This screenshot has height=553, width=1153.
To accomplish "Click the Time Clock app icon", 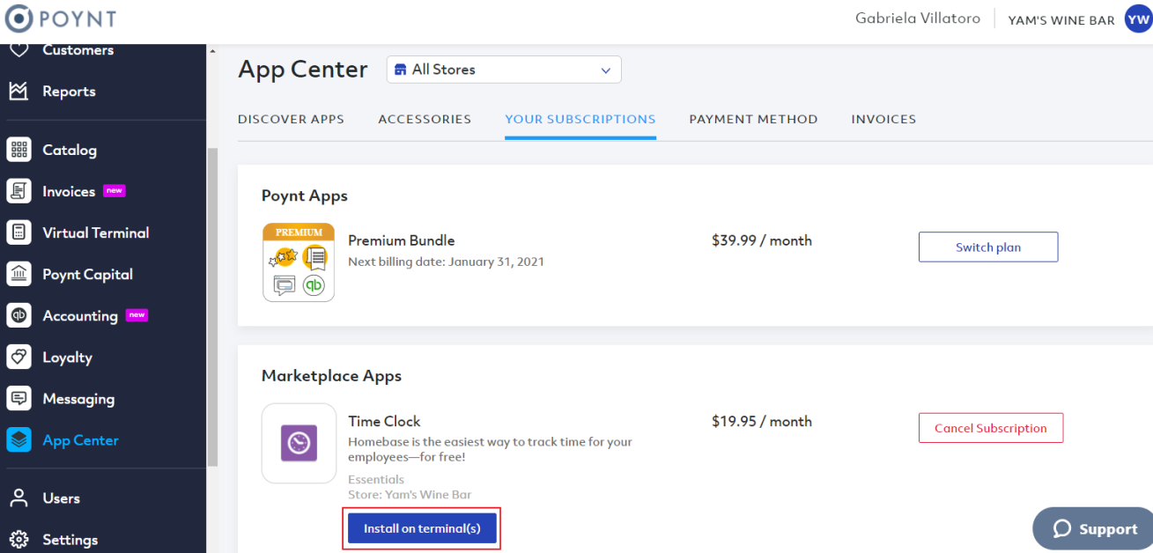I will [x=299, y=443].
